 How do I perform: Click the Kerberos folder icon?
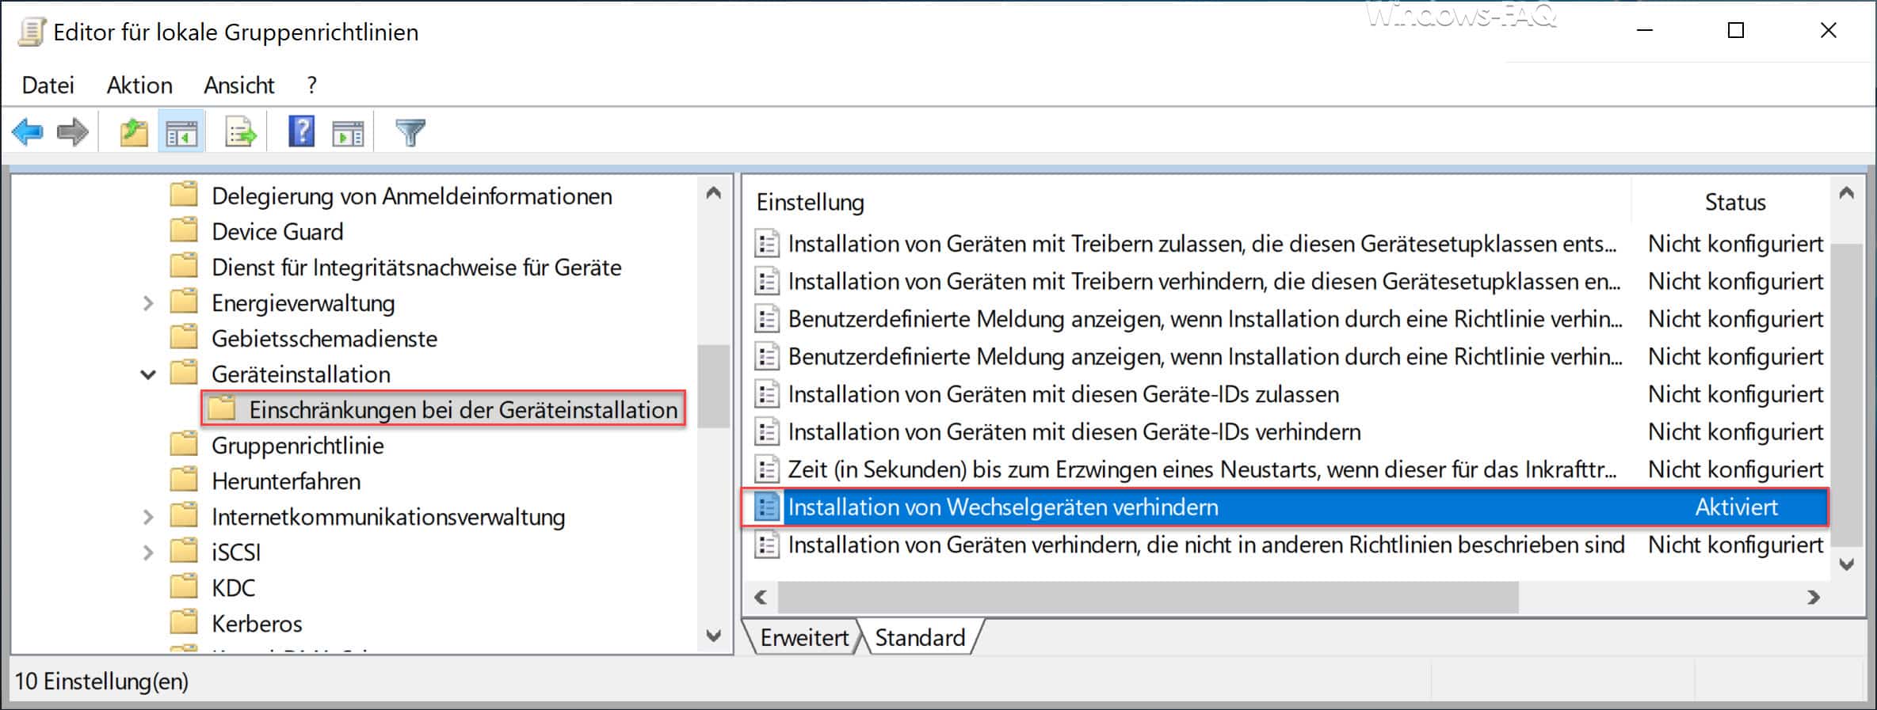[185, 623]
